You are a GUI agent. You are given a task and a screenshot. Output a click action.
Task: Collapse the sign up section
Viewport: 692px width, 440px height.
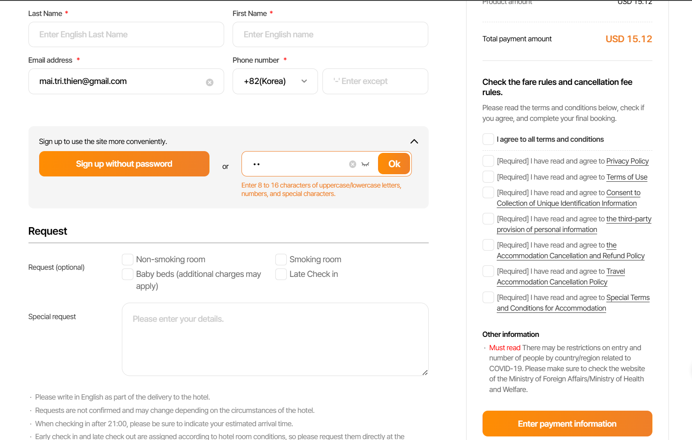414,141
